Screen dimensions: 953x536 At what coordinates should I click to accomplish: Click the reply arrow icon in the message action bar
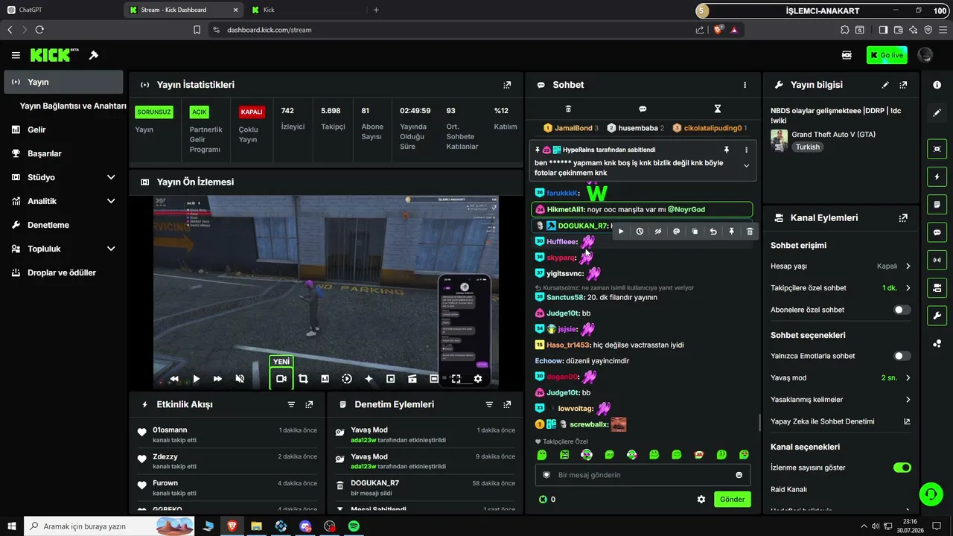point(713,232)
